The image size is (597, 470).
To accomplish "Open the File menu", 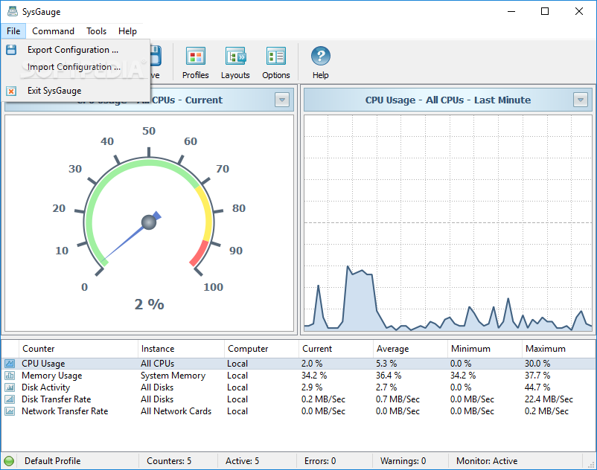I will pos(13,31).
